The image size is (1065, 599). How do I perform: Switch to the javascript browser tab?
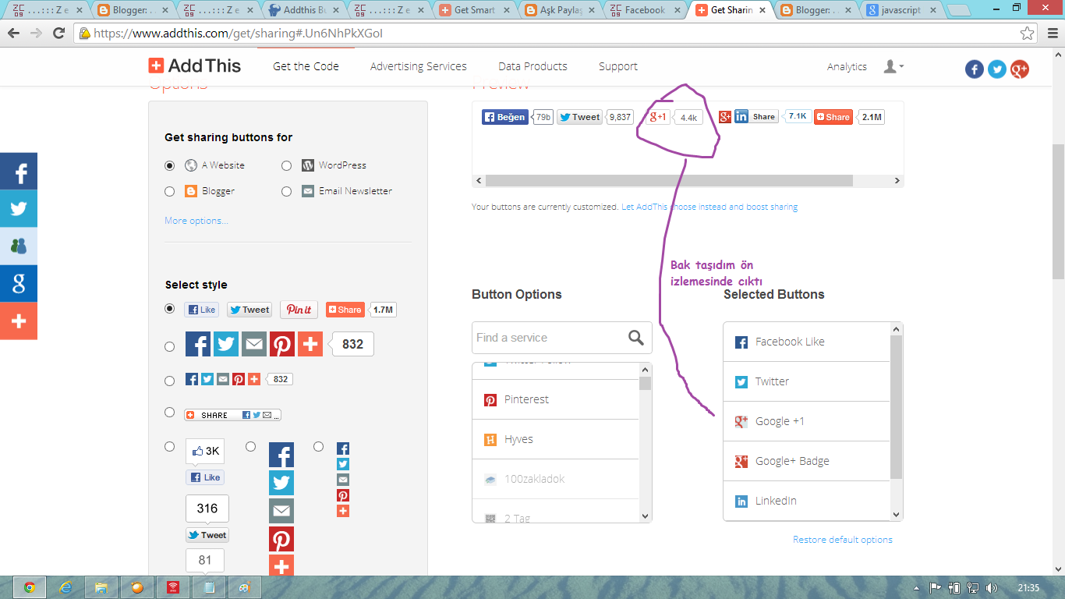(900, 10)
